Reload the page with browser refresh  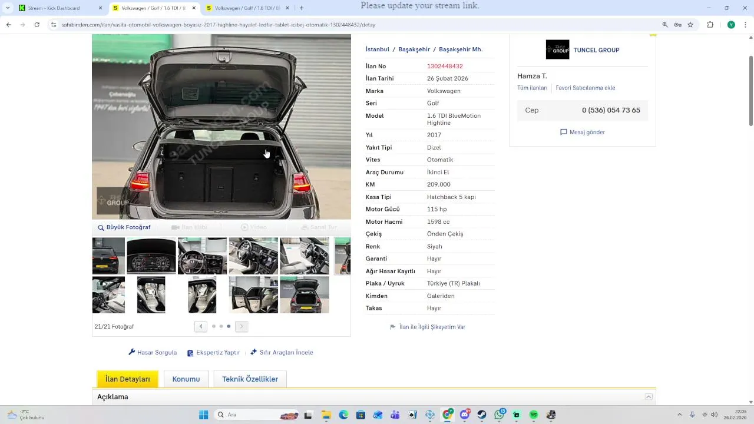37,25
